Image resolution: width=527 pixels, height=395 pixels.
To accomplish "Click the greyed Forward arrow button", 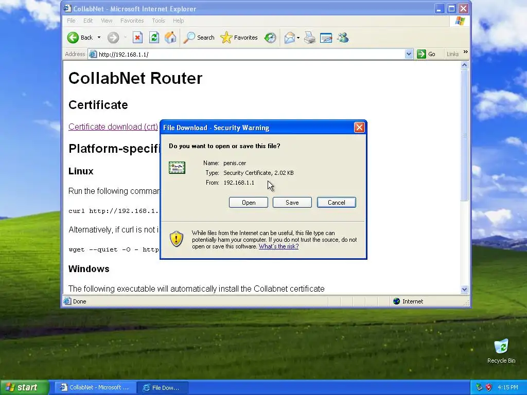I will coord(113,38).
